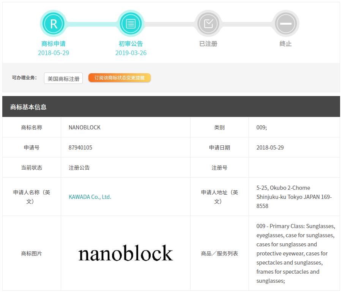Click the 2018-05-29 date under 商标申请
Screen dimensions: 342x293
click(x=54, y=53)
